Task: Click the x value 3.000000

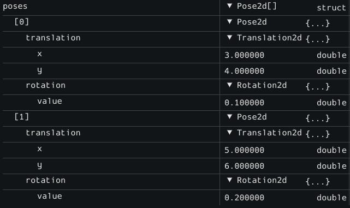Action: 244,55
